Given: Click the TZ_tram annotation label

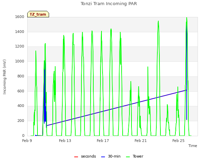Looking at the screenshot, I should click(x=38, y=14).
